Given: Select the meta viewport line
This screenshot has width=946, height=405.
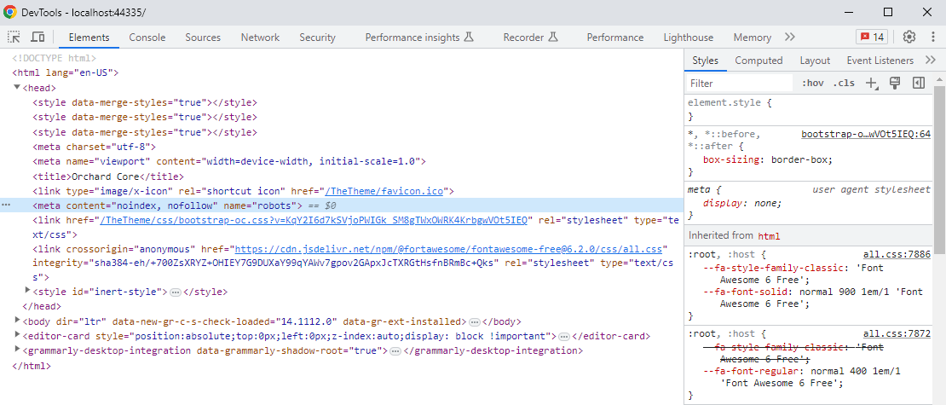Looking at the screenshot, I should tap(229, 161).
